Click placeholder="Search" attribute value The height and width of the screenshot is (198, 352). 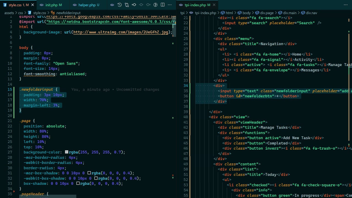292,23
